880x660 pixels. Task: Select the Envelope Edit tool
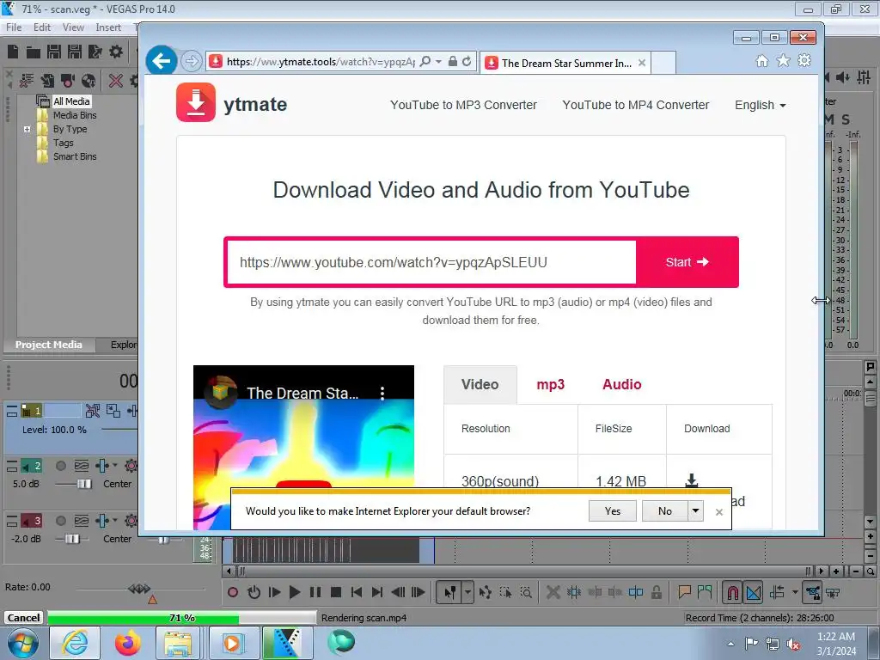tap(485, 592)
